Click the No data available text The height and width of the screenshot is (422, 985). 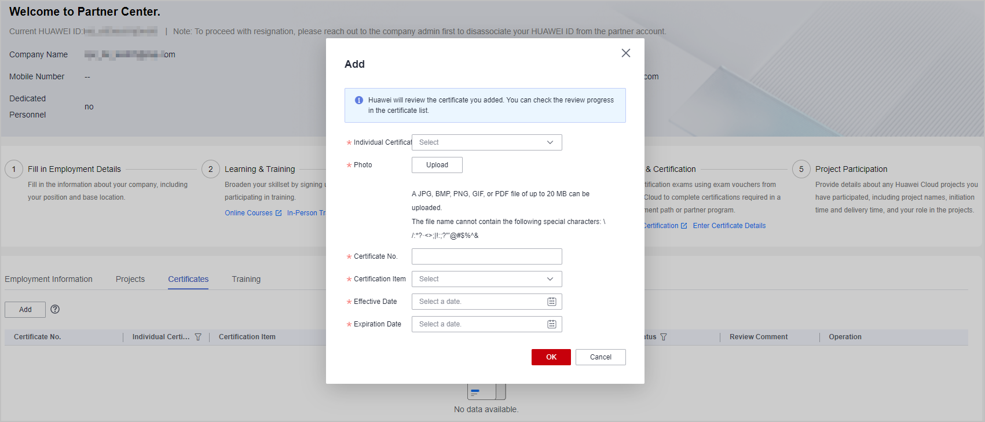coord(486,409)
